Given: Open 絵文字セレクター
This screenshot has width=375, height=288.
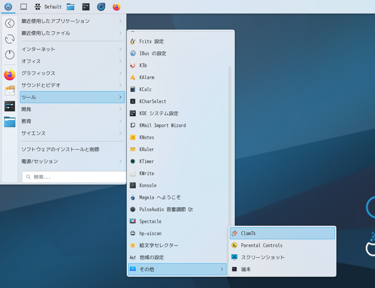Looking at the screenshot, I should (x=177, y=245).
